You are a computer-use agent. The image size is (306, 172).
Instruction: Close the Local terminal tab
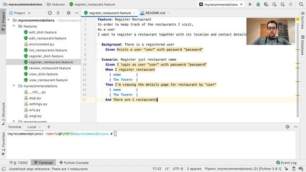point(39,127)
